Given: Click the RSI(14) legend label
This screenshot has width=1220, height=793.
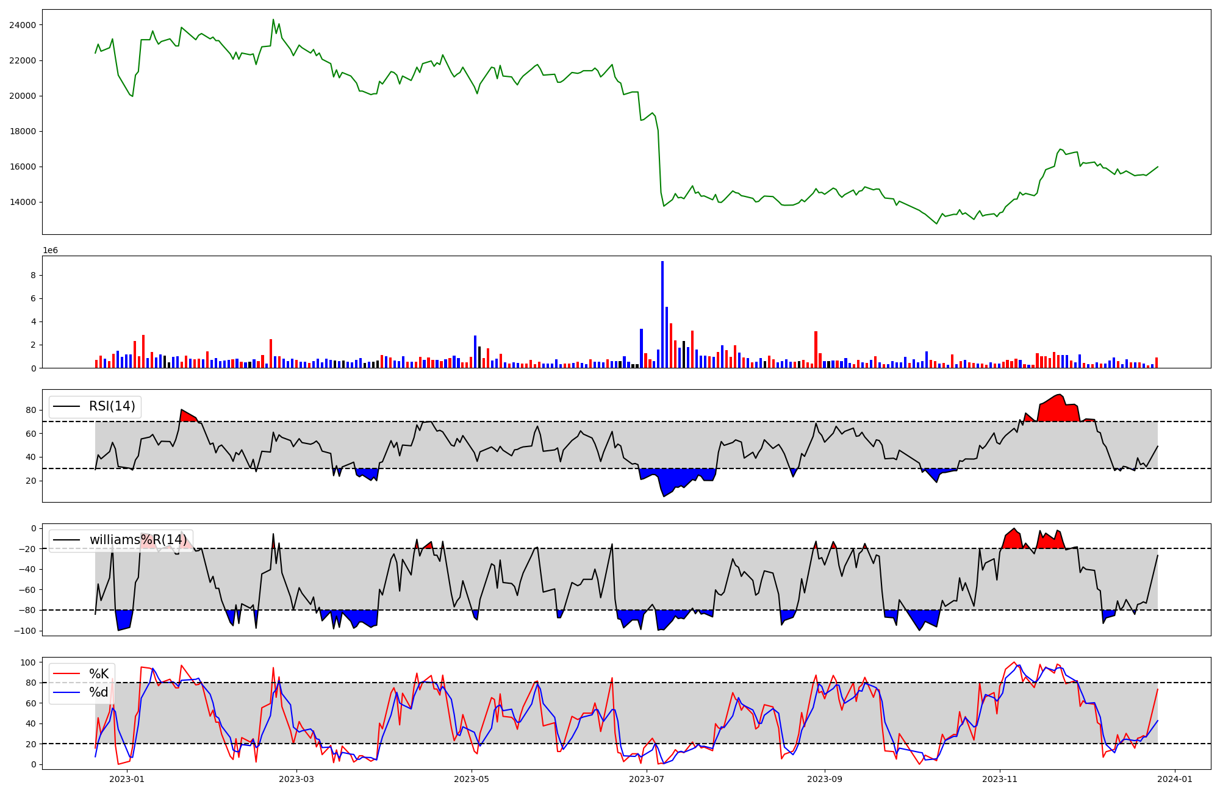Looking at the screenshot, I should [x=112, y=406].
